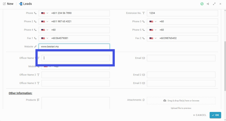226x121 pixels.
Task: Click the link icon beside Website
Action: point(35,46)
